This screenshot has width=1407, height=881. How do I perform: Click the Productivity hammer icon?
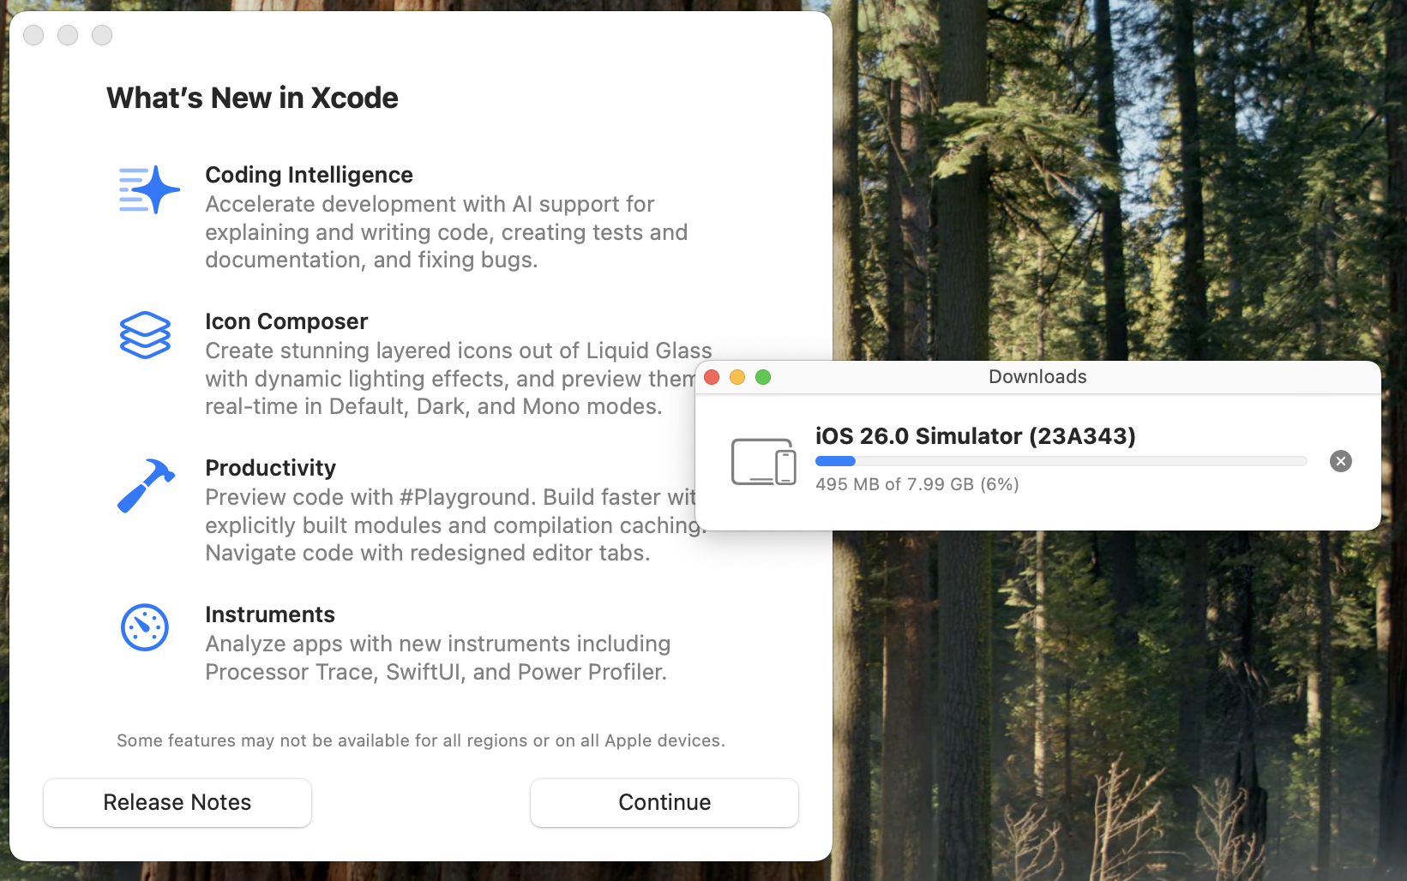(146, 484)
